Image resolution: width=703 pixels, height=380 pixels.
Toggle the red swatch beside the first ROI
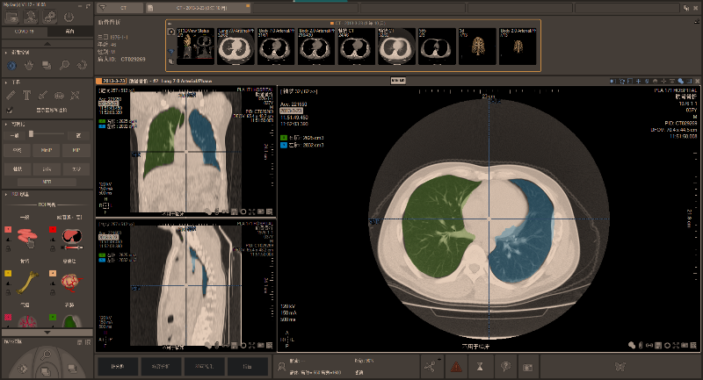click(8, 230)
